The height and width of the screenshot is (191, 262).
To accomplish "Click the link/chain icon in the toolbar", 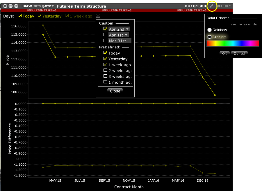I will pyautogui.click(x=219, y=6).
